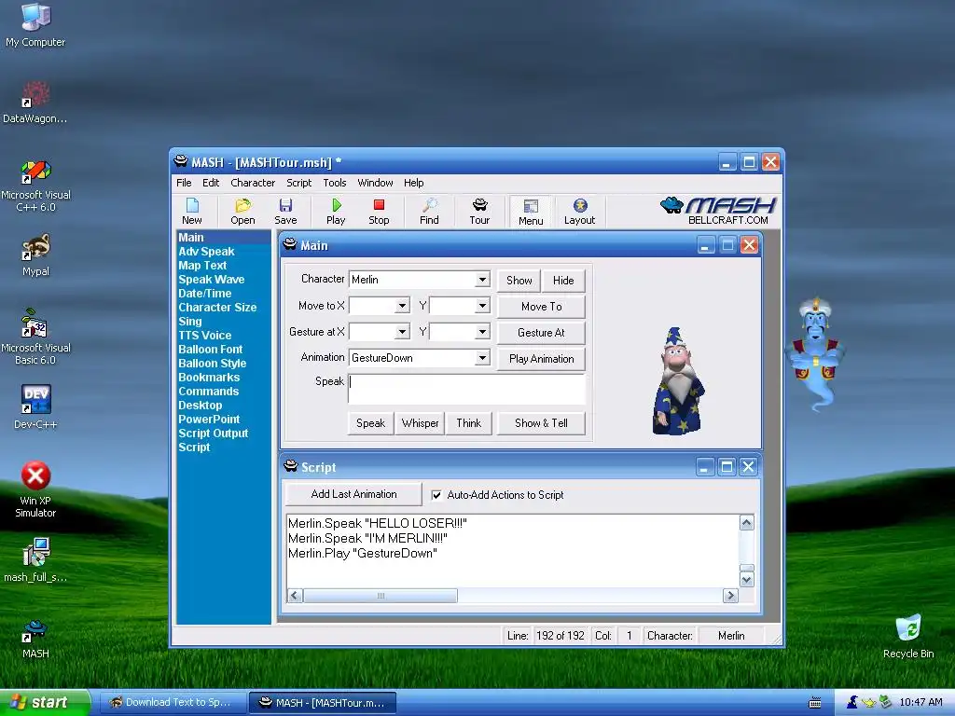955x716 pixels.
Task: Click the Open folder toolbar icon
Action: point(242,212)
